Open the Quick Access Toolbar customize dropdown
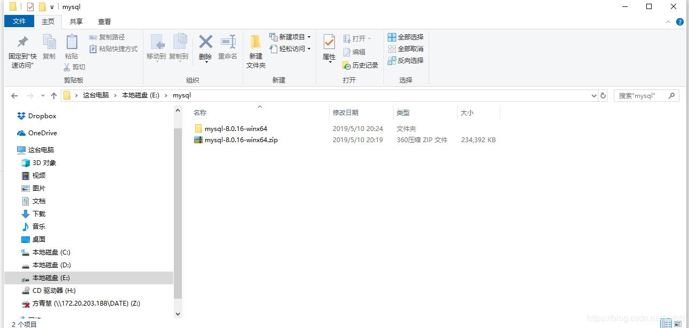Image resolution: width=689 pixels, height=328 pixels. pos(52,7)
